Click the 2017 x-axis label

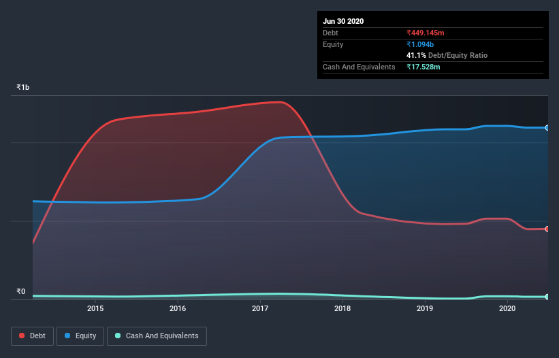[260, 308]
